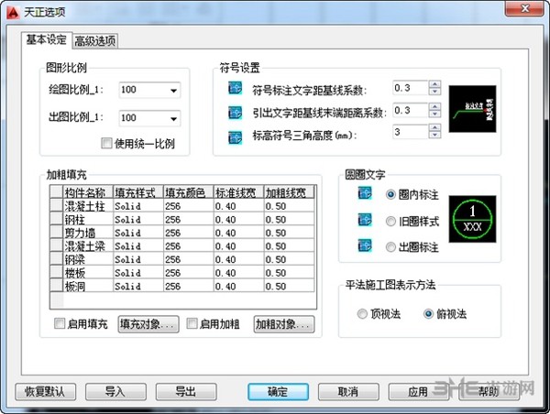Switch to 高级选项 tab
This screenshot has height=414, width=550.
pos(95,41)
